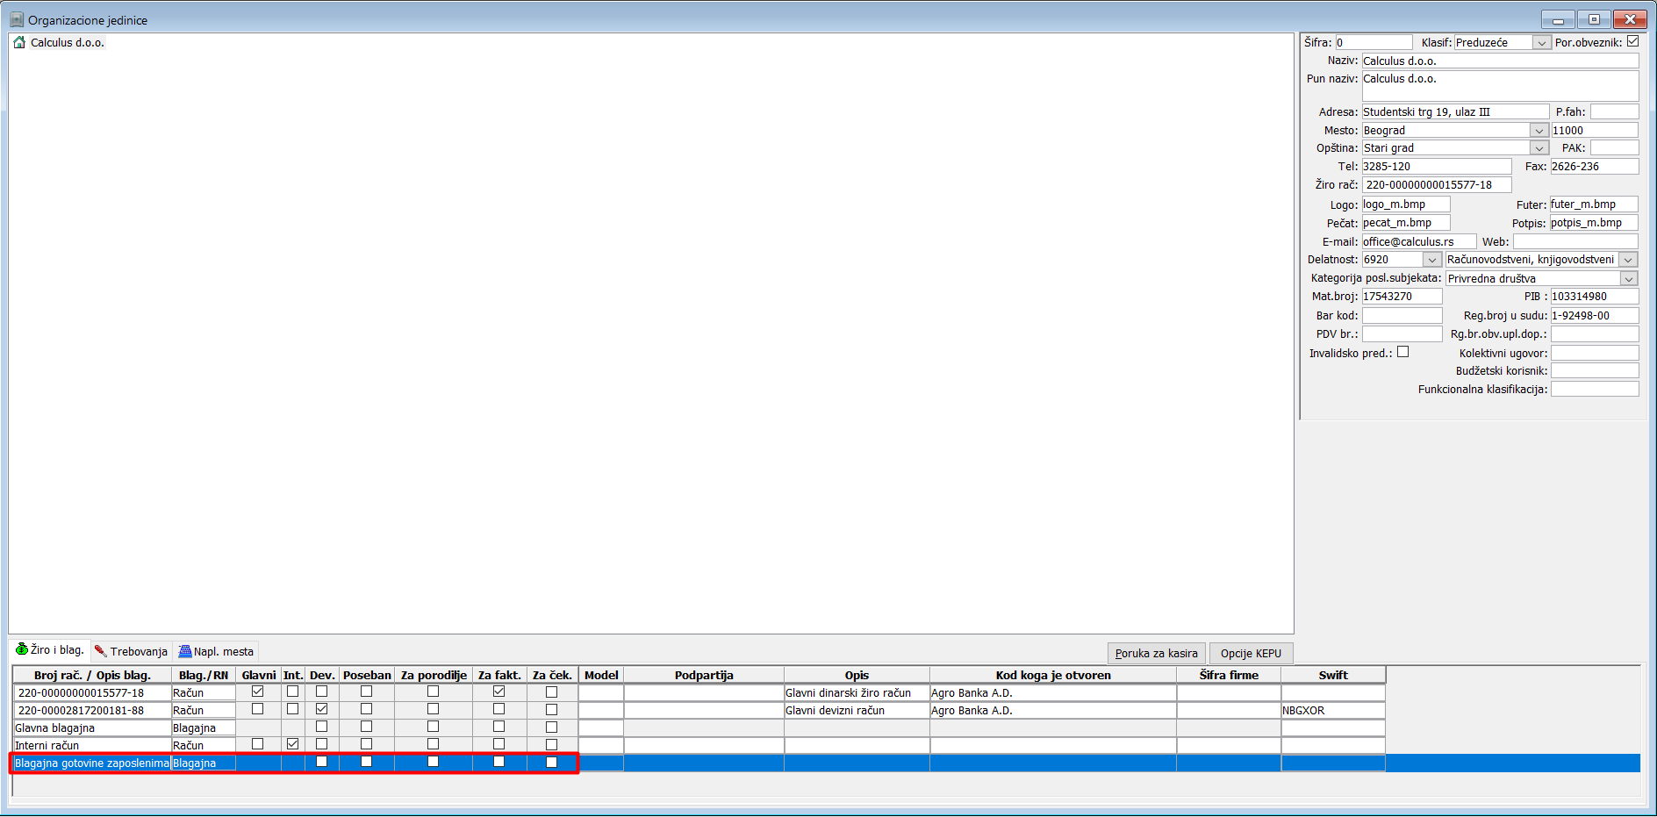This screenshot has height=817, width=1657.
Task: Click the Poruka za kasira button
Action: point(1156,653)
